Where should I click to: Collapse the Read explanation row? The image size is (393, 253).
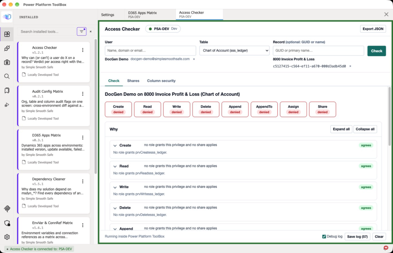tap(115, 166)
